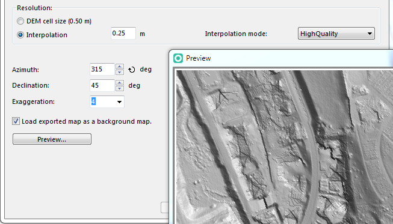Click the Exaggeration: label

pyautogui.click(x=33, y=101)
